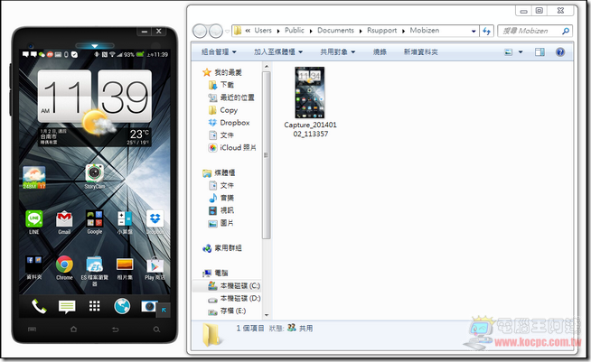Select 我的最愛 favorites in sidebar
Image resolution: width=591 pixels, height=362 pixels.
click(x=223, y=72)
